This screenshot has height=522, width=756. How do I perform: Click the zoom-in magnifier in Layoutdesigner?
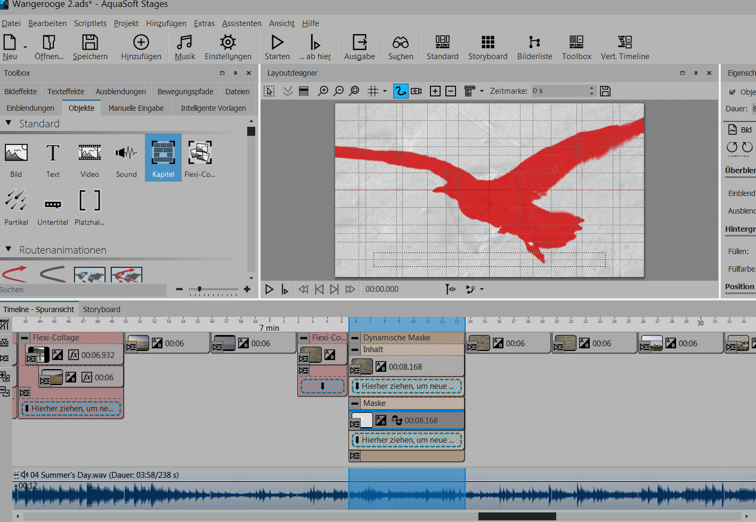(323, 91)
